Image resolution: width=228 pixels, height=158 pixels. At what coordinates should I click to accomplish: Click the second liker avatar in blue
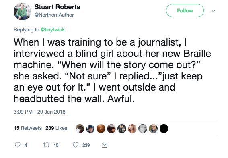tap(90, 129)
